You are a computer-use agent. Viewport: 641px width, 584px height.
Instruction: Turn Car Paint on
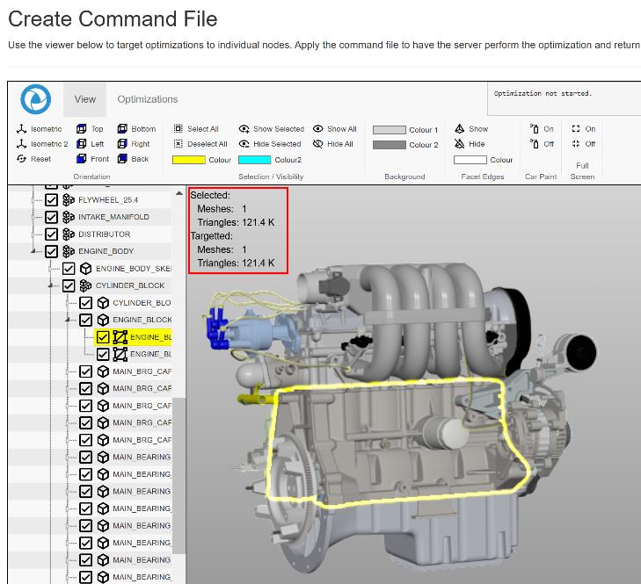542,129
